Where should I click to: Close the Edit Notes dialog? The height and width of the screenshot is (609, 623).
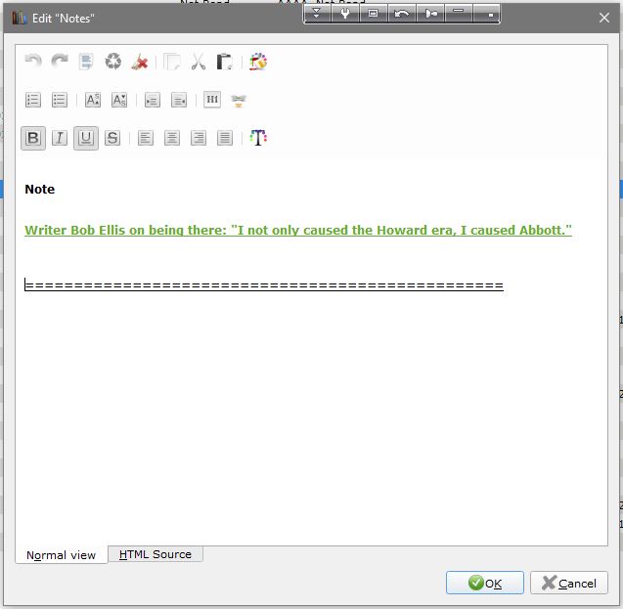[x=604, y=18]
